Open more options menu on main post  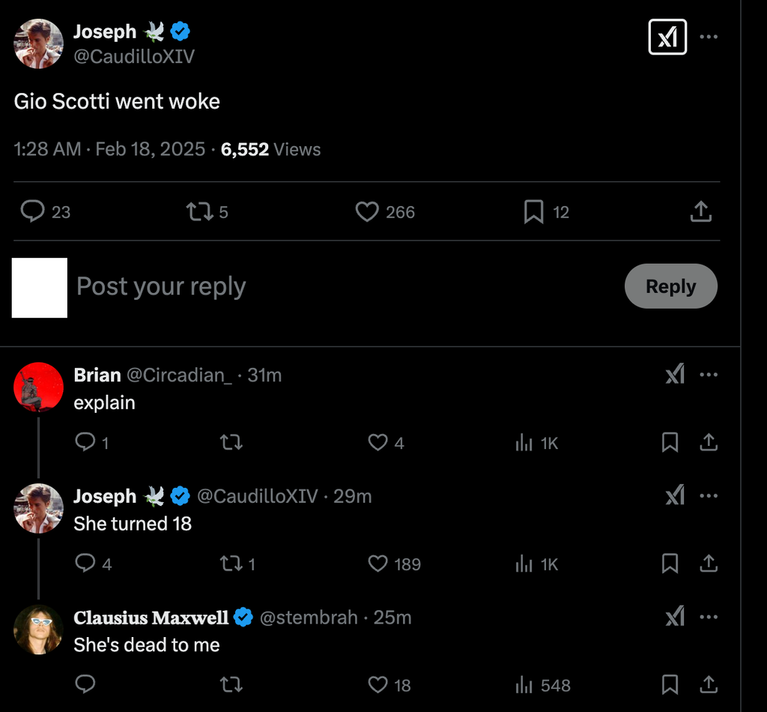point(708,37)
